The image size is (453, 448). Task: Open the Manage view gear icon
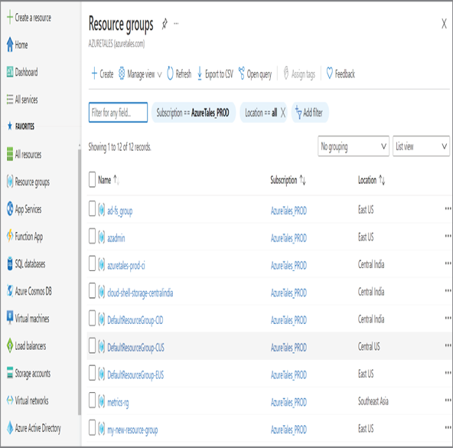click(x=122, y=74)
